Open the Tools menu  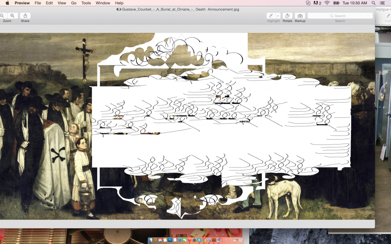point(86,3)
